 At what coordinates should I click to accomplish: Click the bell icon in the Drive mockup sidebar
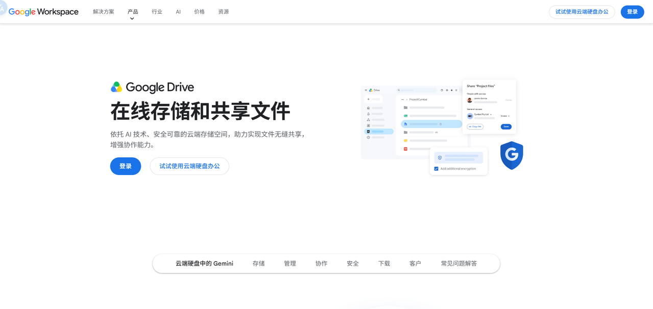click(368, 114)
